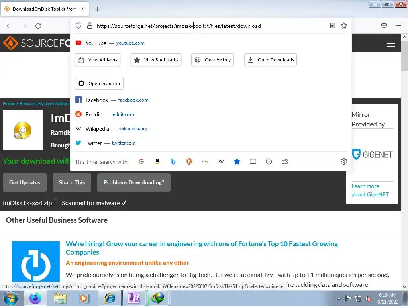
Task: Open Firefox application menu
Action: pos(398,25)
